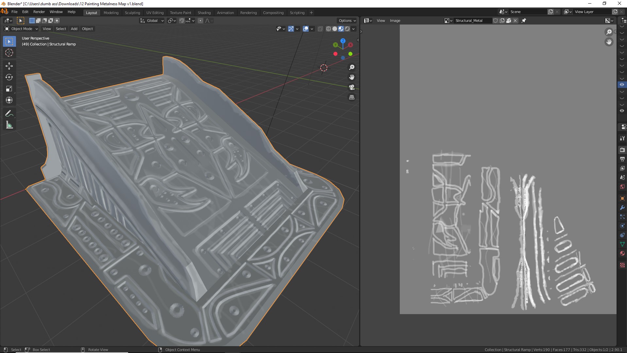Toggle viewport overlays display
This screenshot has width=627, height=353.
coord(306,29)
